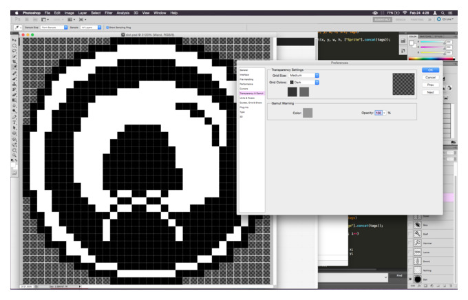Click the lighter gray grid color swatch
The width and height of the screenshot is (468, 300).
[x=304, y=92]
